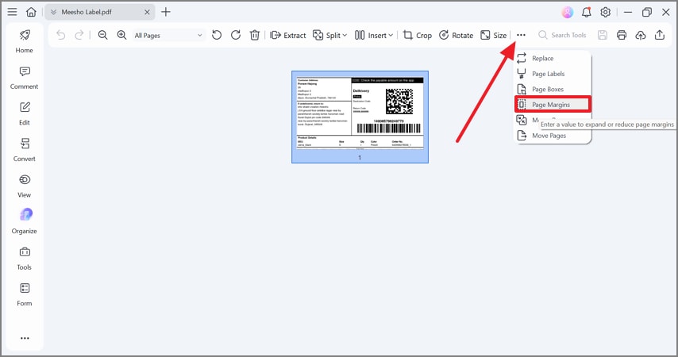This screenshot has width=678, height=357.
Task: Rotate pages counterclockwise
Action: [x=217, y=35]
